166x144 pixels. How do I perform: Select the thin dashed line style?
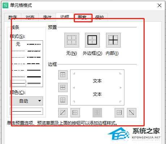18,77
